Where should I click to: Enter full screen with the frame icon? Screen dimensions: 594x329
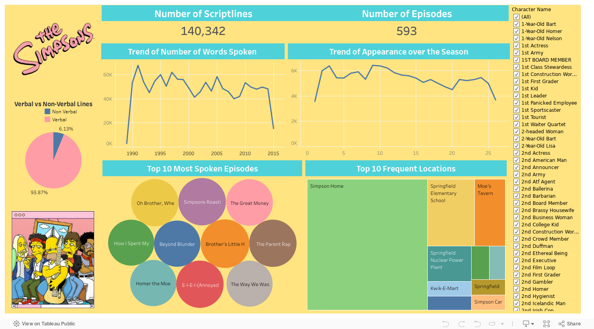click(547, 324)
